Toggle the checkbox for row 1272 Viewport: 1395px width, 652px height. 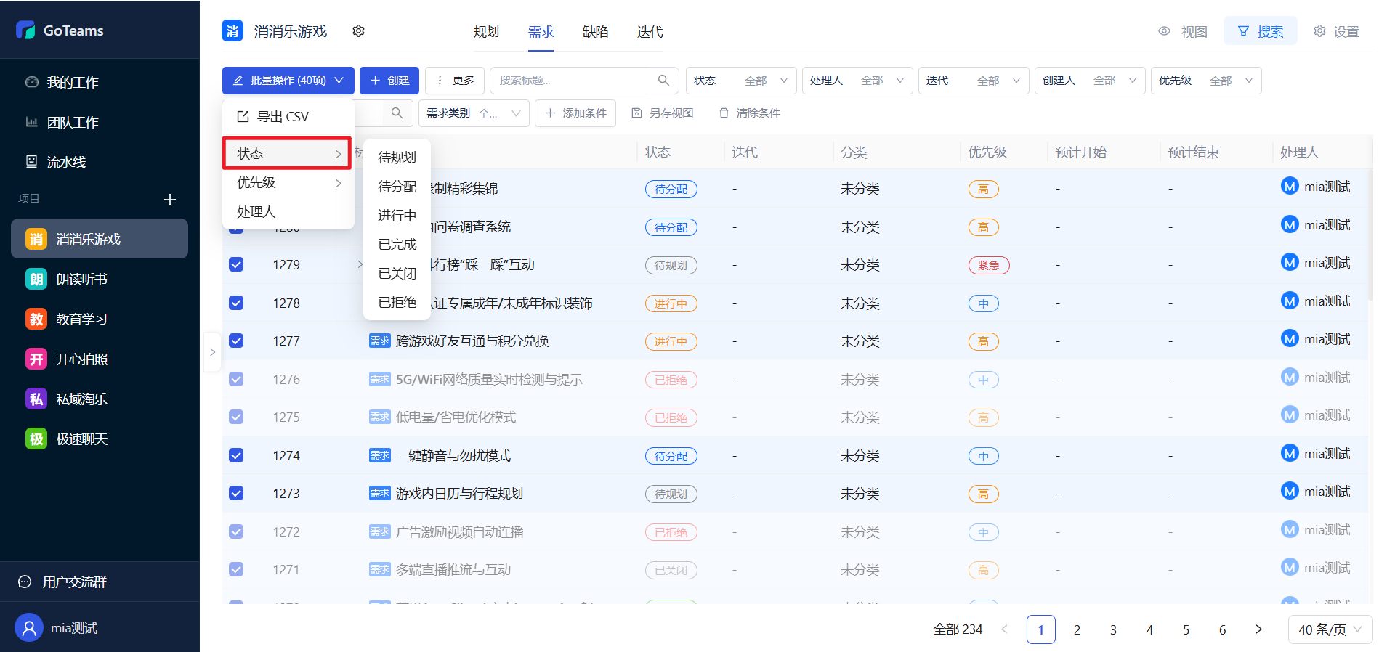click(236, 531)
